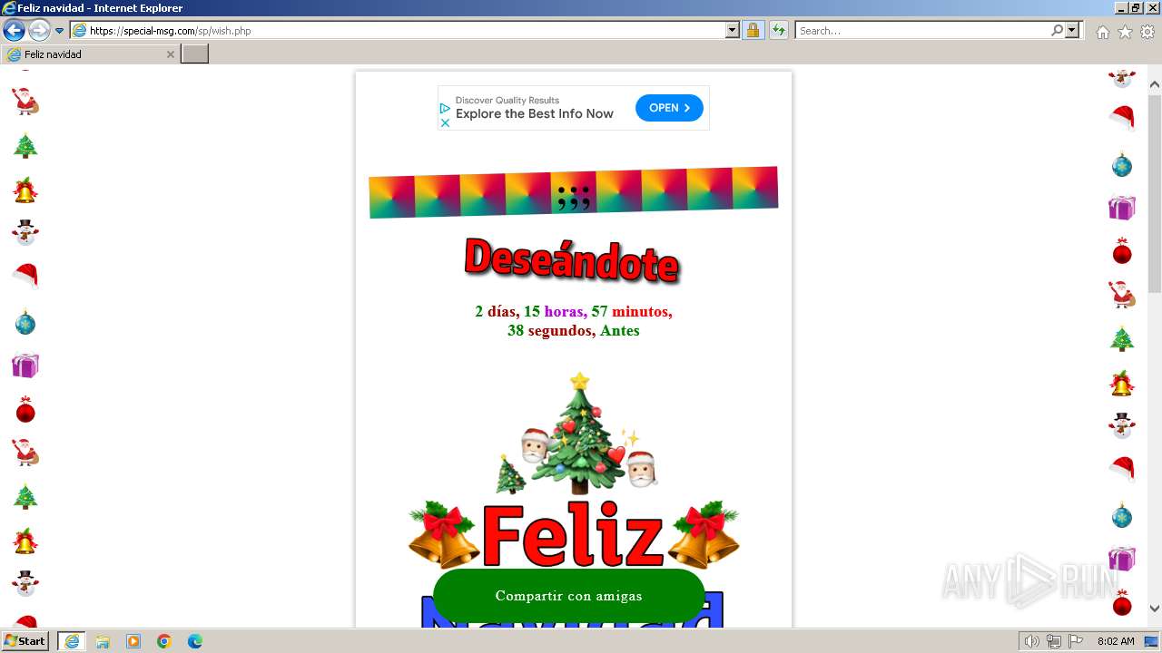Click the right golden bells decoration image
1162x653 pixels.
(x=704, y=534)
